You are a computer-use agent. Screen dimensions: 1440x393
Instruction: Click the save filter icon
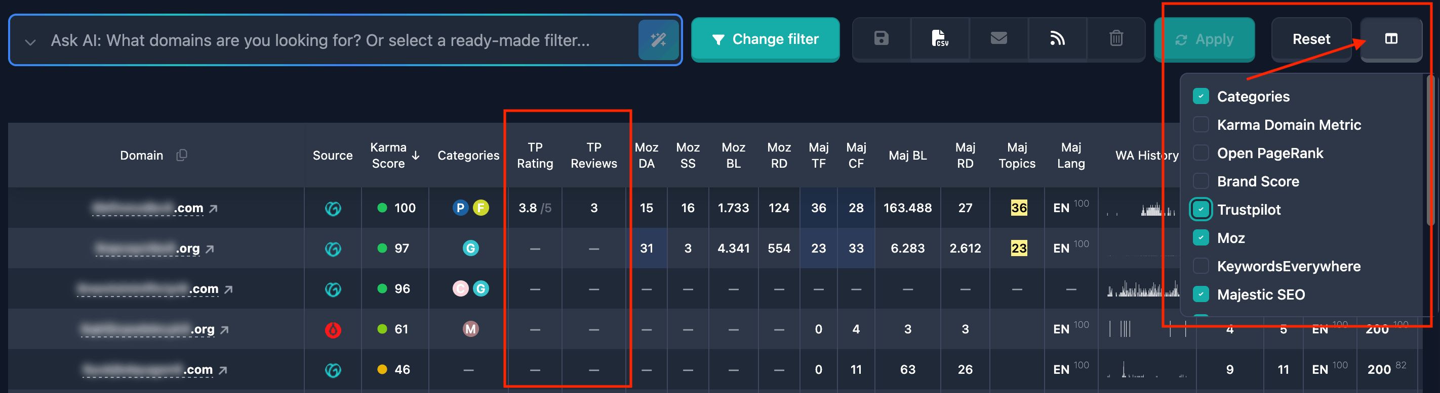[x=882, y=39]
